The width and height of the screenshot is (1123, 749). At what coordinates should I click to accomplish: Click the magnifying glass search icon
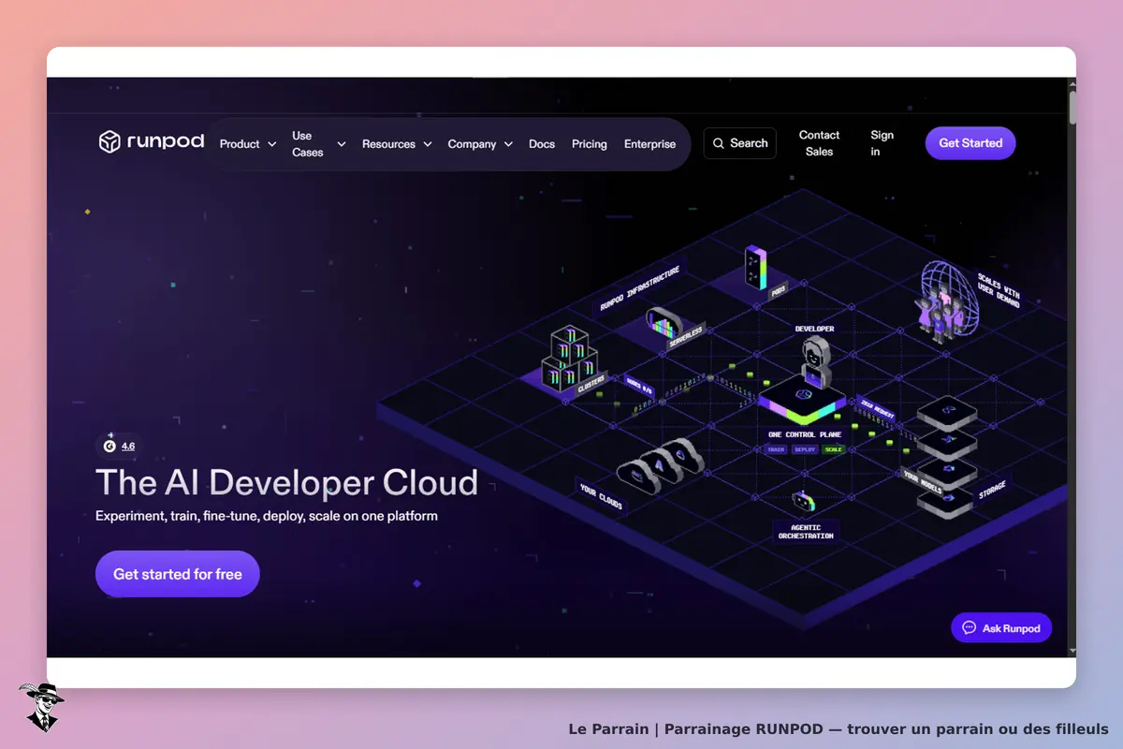[x=719, y=143]
